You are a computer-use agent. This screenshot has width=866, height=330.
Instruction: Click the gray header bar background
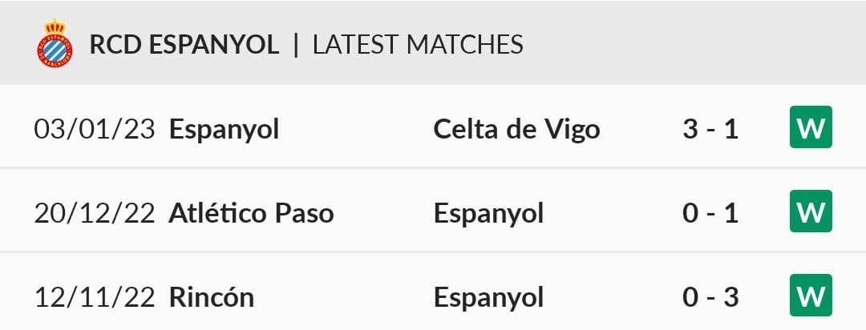(x=690, y=43)
